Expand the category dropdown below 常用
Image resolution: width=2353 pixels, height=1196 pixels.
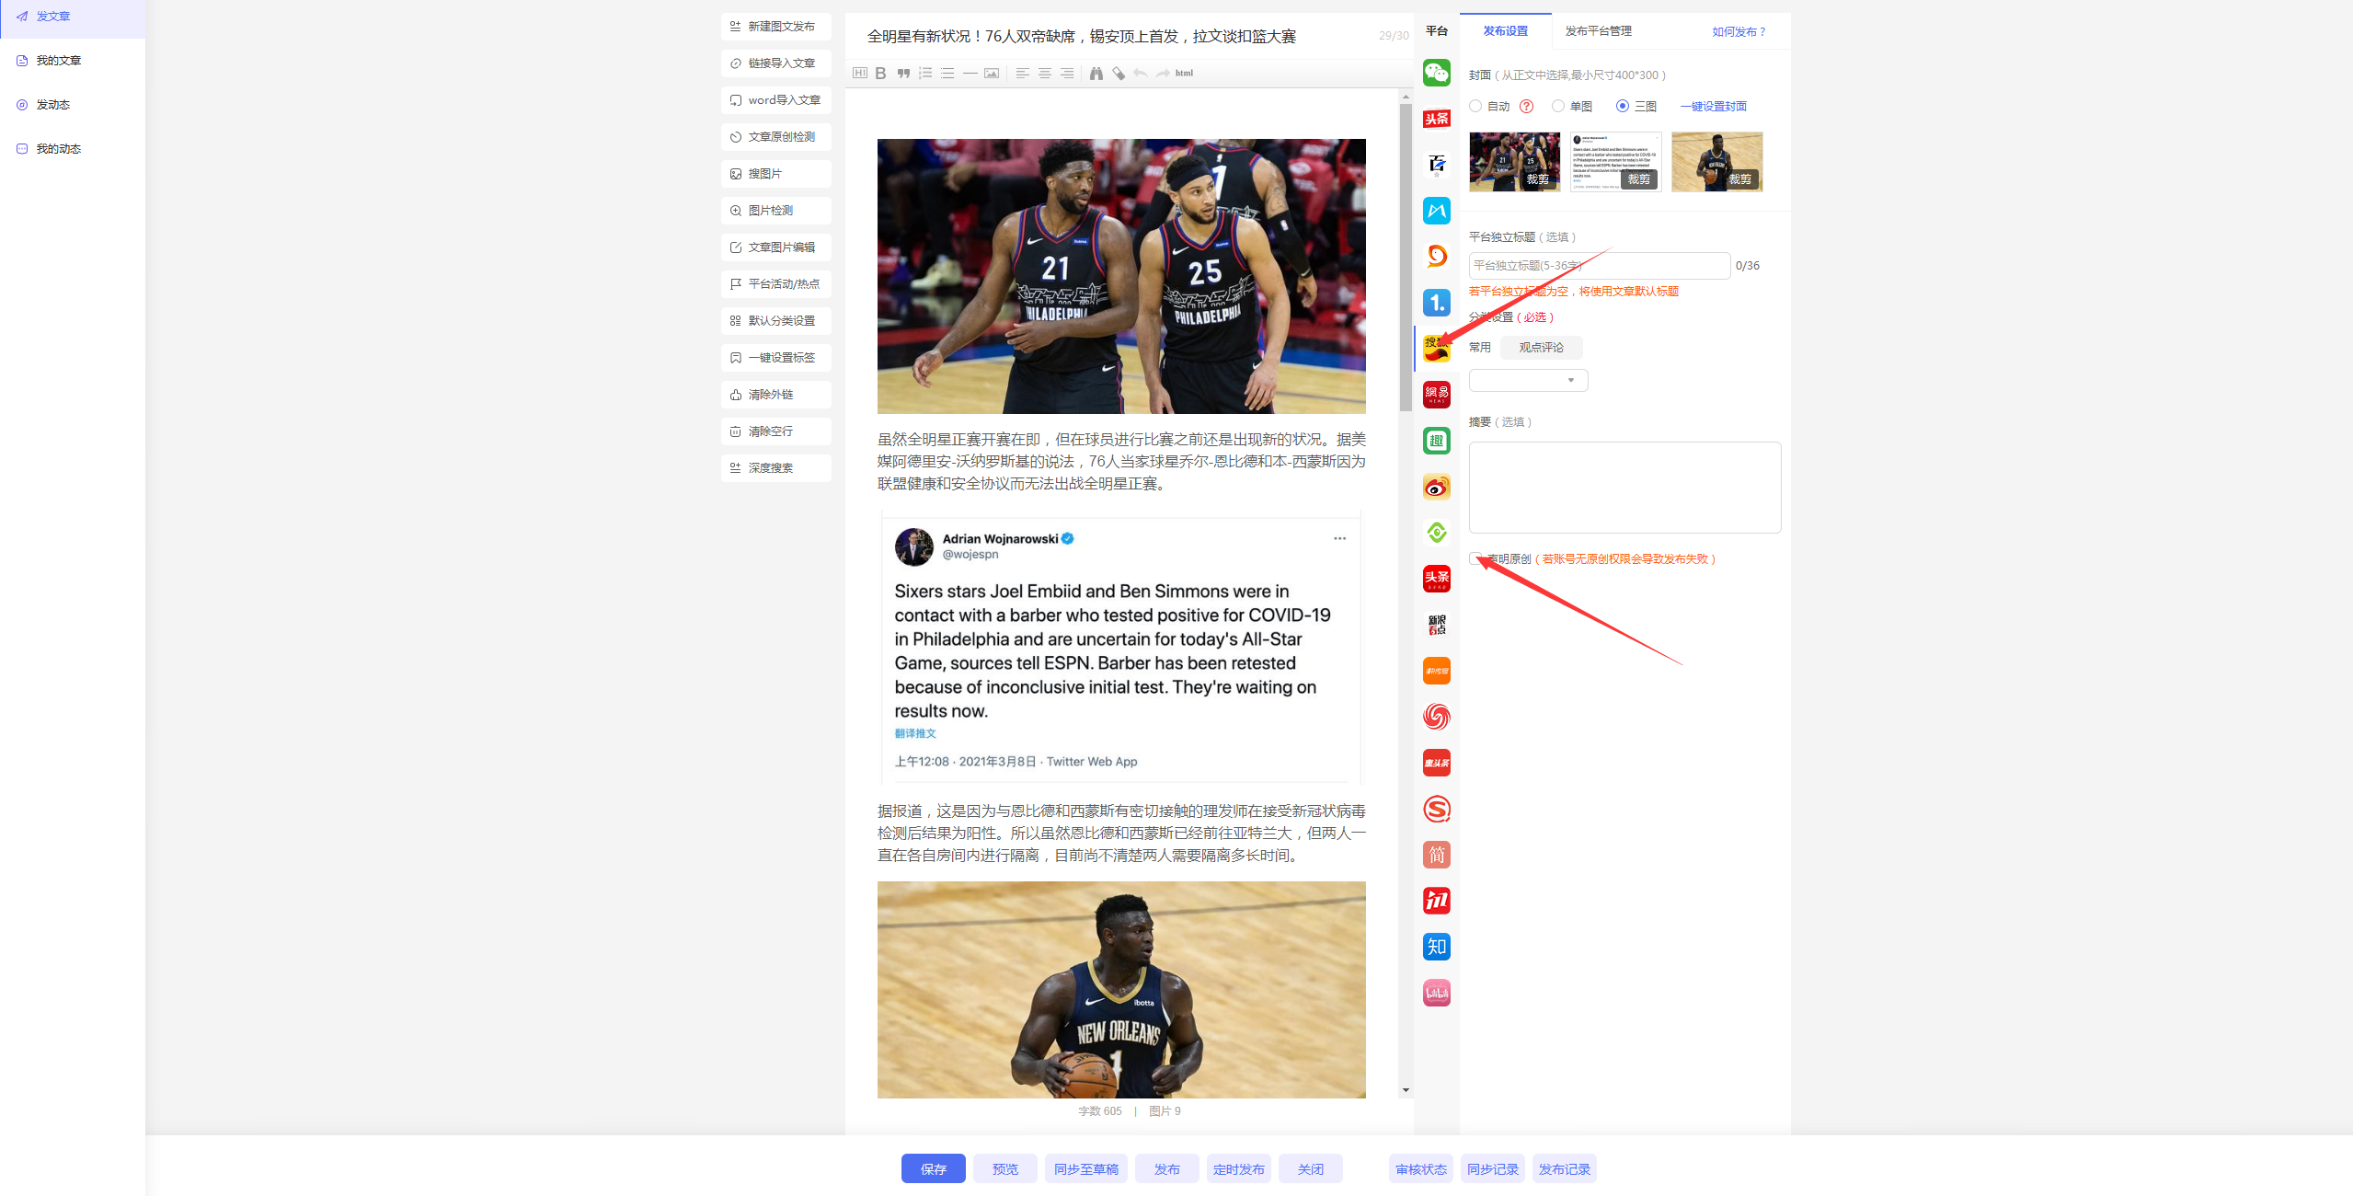(x=1528, y=380)
